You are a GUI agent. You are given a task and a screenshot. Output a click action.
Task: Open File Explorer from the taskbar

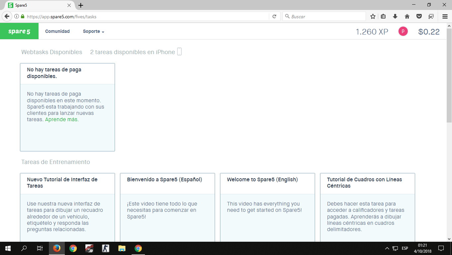pos(122,248)
